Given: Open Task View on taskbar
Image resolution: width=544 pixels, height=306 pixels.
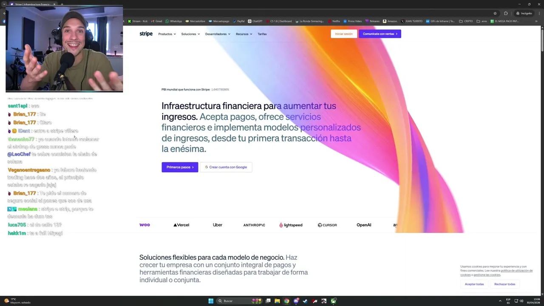Looking at the screenshot, I should 268,301.
